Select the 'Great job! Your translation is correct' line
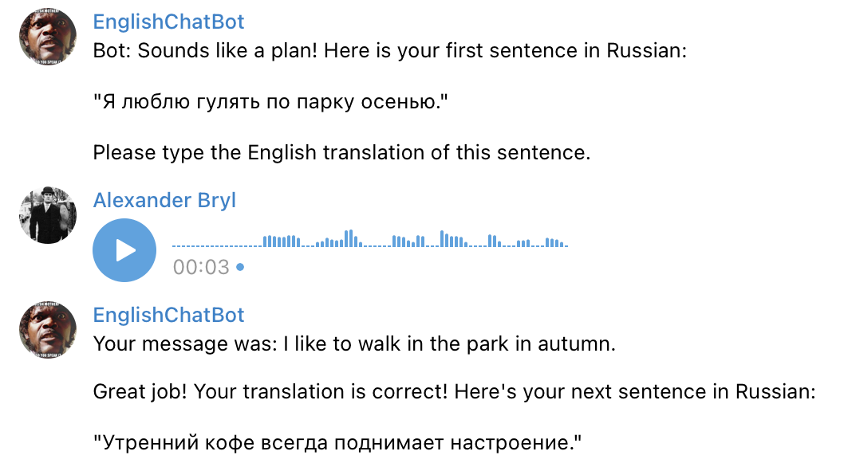Image resolution: width=844 pixels, height=467 pixels. (x=455, y=391)
